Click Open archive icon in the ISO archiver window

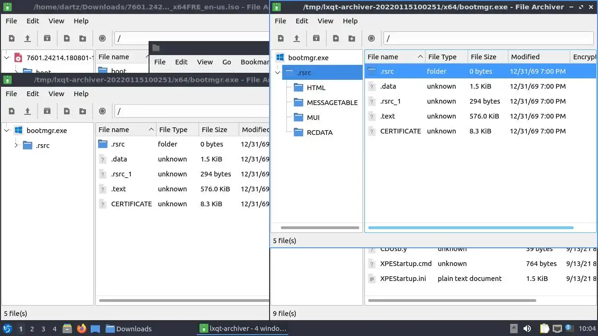[x=27, y=38]
